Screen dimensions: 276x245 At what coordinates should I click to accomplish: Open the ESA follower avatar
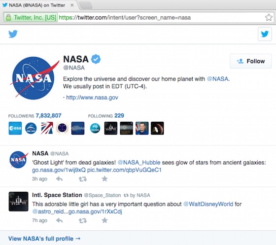pyautogui.click(x=15, y=128)
